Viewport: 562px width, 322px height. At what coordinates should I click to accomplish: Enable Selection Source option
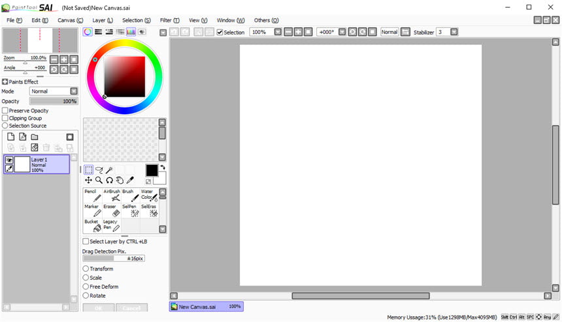[x=5, y=125]
